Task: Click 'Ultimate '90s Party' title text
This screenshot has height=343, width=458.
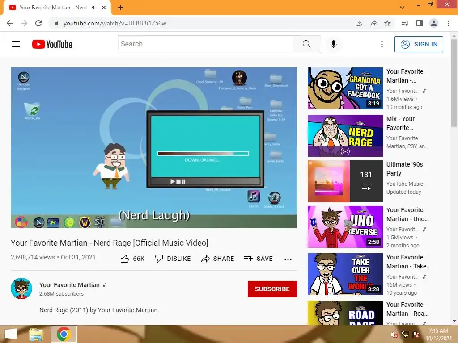Action: [x=404, y=169]
